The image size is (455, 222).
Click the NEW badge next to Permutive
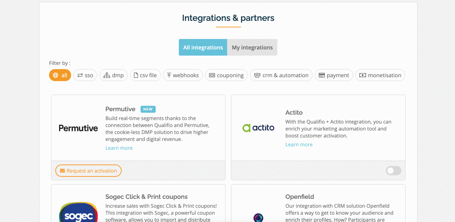(148, 109)
